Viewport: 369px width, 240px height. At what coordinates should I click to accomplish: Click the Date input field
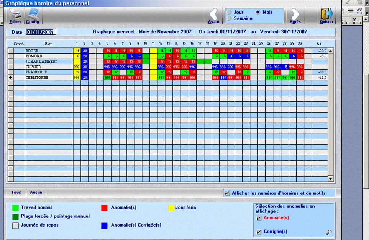(x=41, y=32)
